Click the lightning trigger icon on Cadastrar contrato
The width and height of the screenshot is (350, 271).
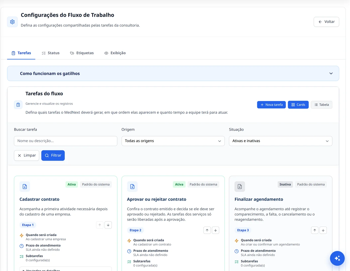click(21, 235)
